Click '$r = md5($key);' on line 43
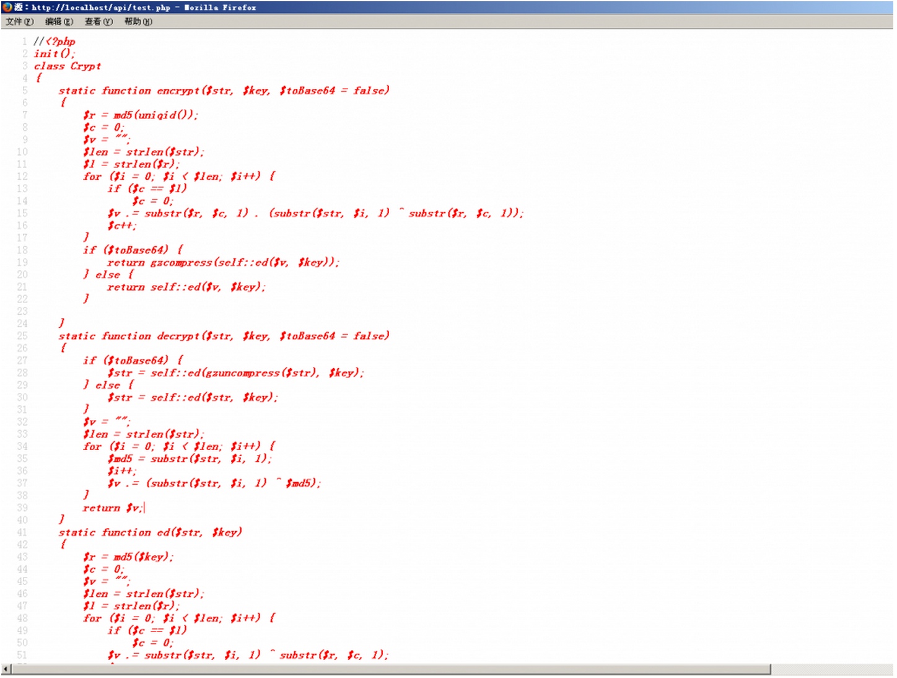Image resolution: width=897 pixels, height=678 pixels. [x=128, y=557]
